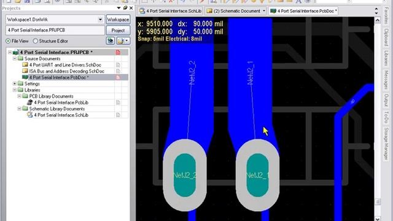This screenshot has height=221, width=393.
Task: Collapse the Source Documents folder
Action: 15,59
